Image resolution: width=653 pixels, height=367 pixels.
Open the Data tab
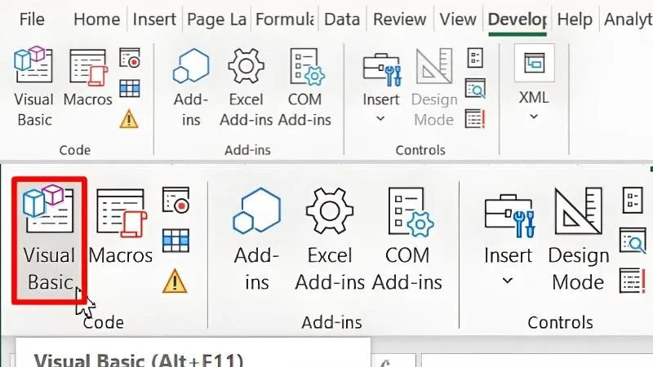[342, 19]
